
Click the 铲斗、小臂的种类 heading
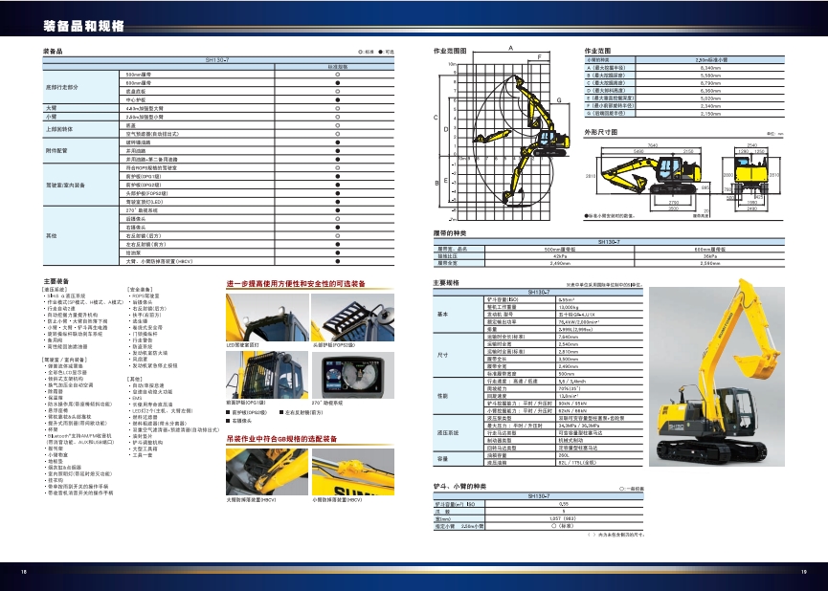point(459,486)
